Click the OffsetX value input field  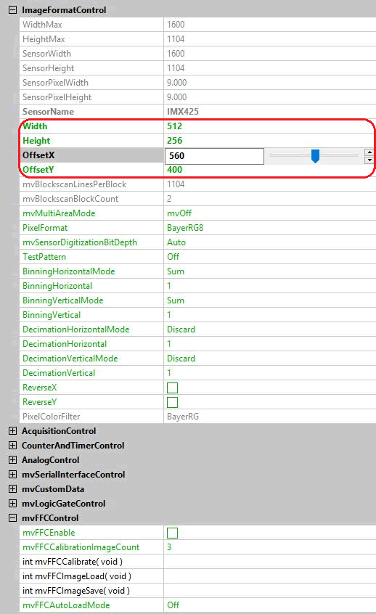click(214, 156)
